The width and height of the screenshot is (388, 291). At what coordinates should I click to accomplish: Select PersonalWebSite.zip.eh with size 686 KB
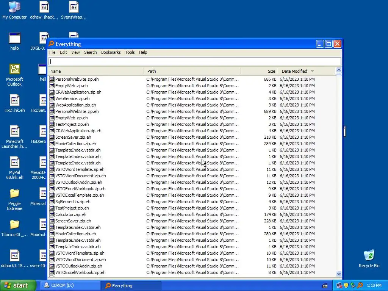point(192,79)
